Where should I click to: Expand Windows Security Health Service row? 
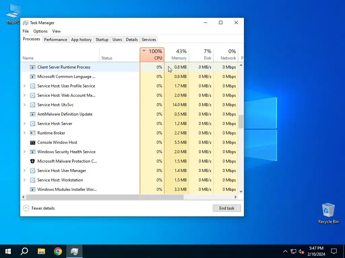(x=24, y=152)
